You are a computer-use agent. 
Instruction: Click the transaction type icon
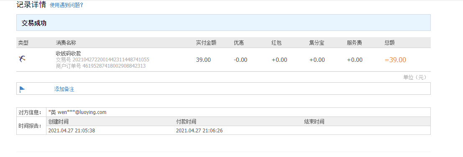tap(22, 59)
